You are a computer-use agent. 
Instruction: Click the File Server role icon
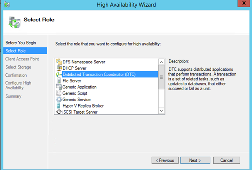pos(59,80)
